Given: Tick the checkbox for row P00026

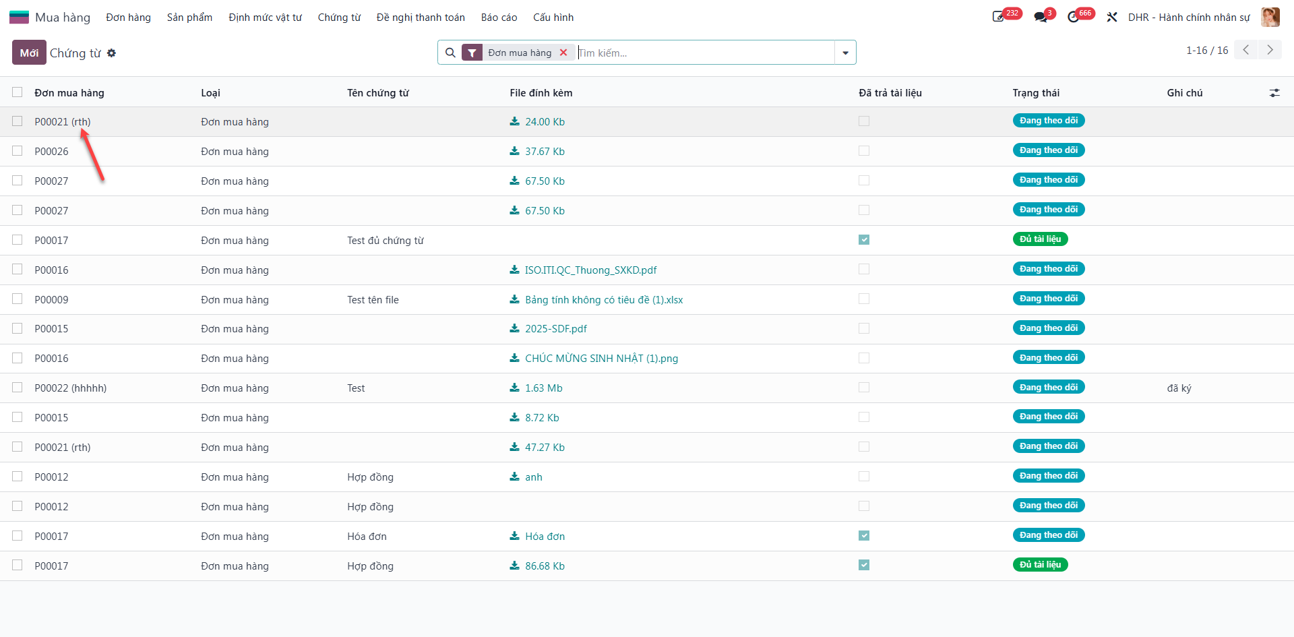Looking at the screenshot, I should (x=18, y=151).
